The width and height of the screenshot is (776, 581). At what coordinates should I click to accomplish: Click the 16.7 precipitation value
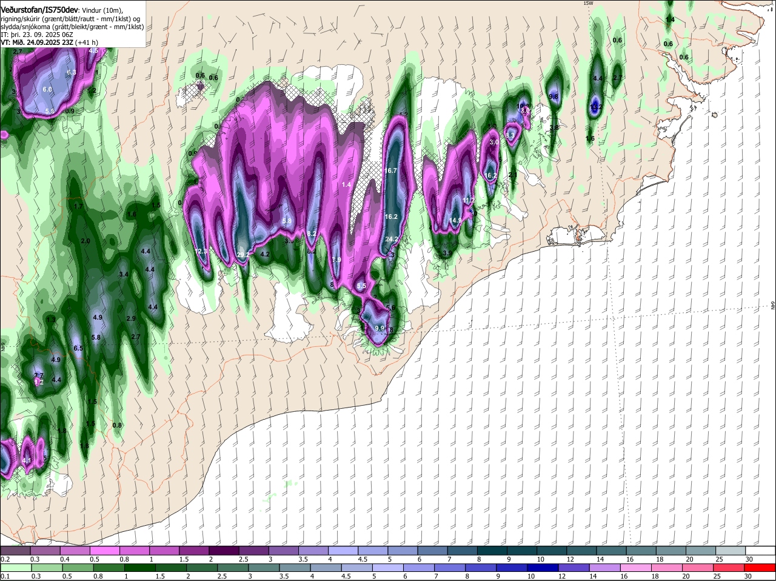[391, 171]
